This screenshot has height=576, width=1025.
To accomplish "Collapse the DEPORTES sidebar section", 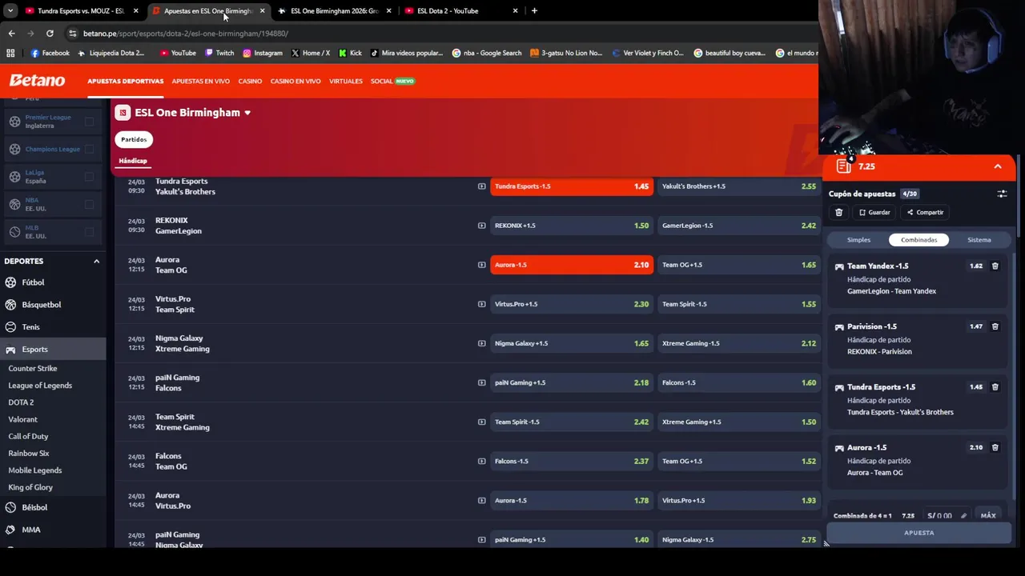I will (x=96, y=261).
